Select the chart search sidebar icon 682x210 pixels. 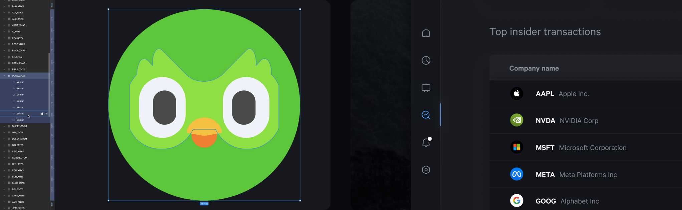[426, 115]
